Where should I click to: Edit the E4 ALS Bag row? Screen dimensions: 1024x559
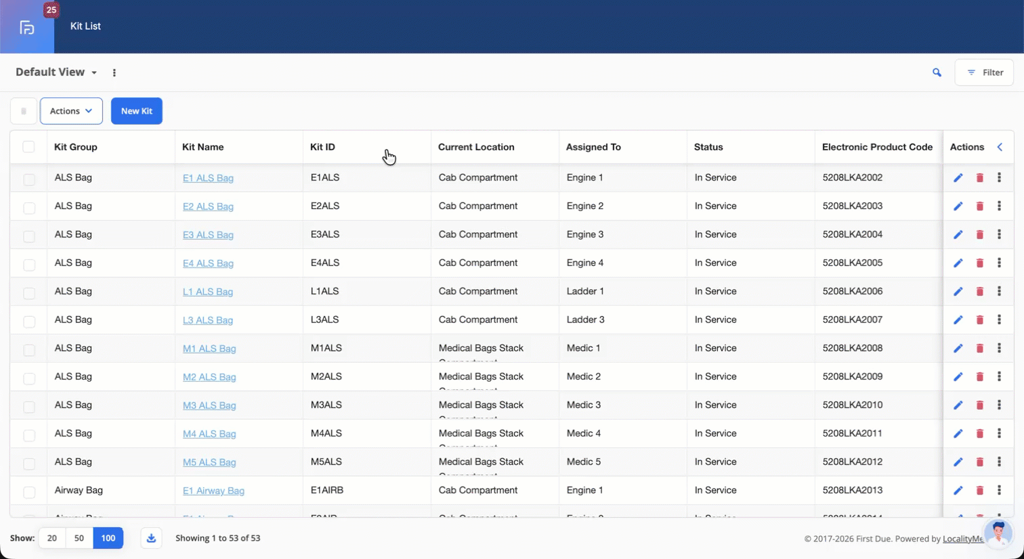point(958,263)
